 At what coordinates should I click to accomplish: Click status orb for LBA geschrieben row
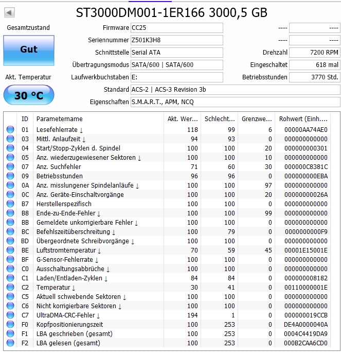[10, 333]
